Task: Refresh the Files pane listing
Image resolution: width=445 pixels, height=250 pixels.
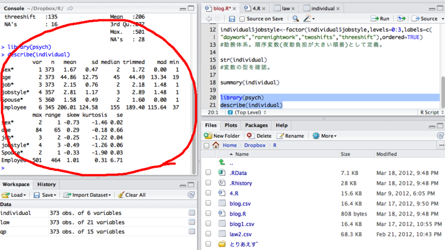Action: coord(440,136)
